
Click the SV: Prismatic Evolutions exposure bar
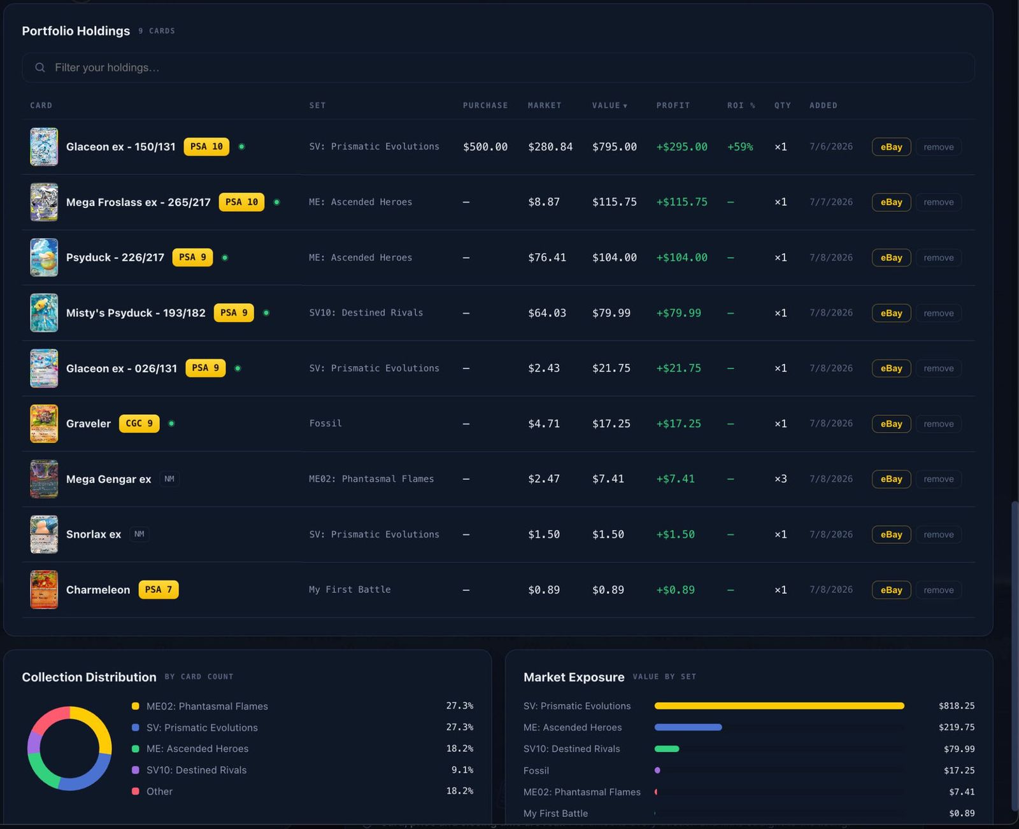pyautogui.click(x=779, y=706)
